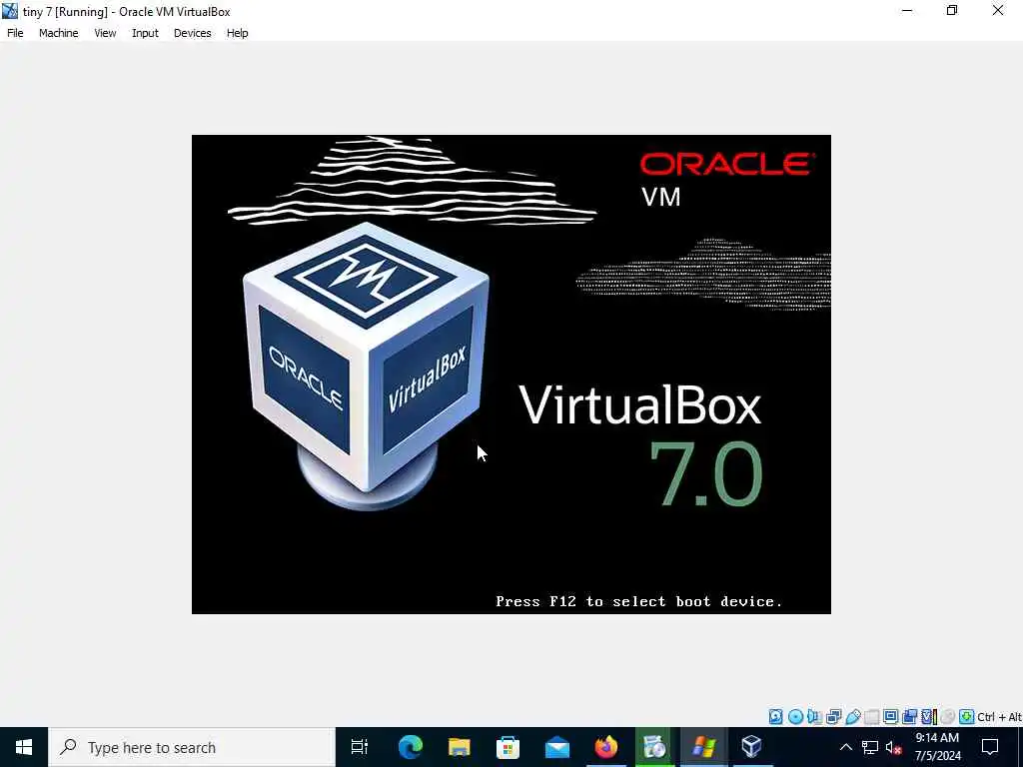Open the Windows Start menu

24,747
